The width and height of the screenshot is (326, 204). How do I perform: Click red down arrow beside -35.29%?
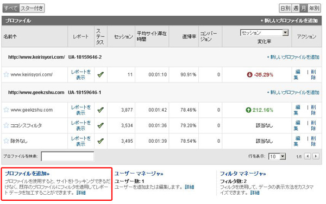pyautogui.click(x=249, y=74)
